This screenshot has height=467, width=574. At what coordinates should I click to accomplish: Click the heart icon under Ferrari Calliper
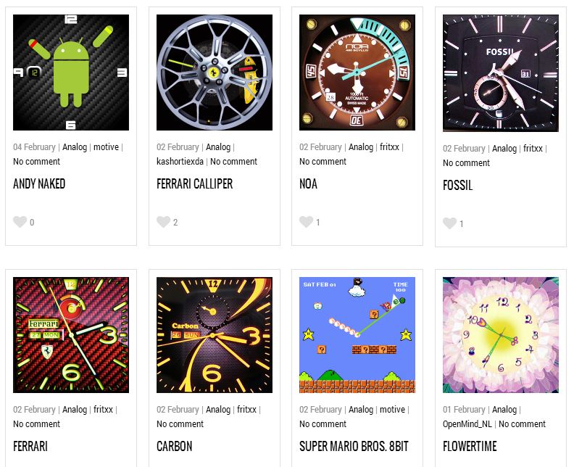point(163,222)
